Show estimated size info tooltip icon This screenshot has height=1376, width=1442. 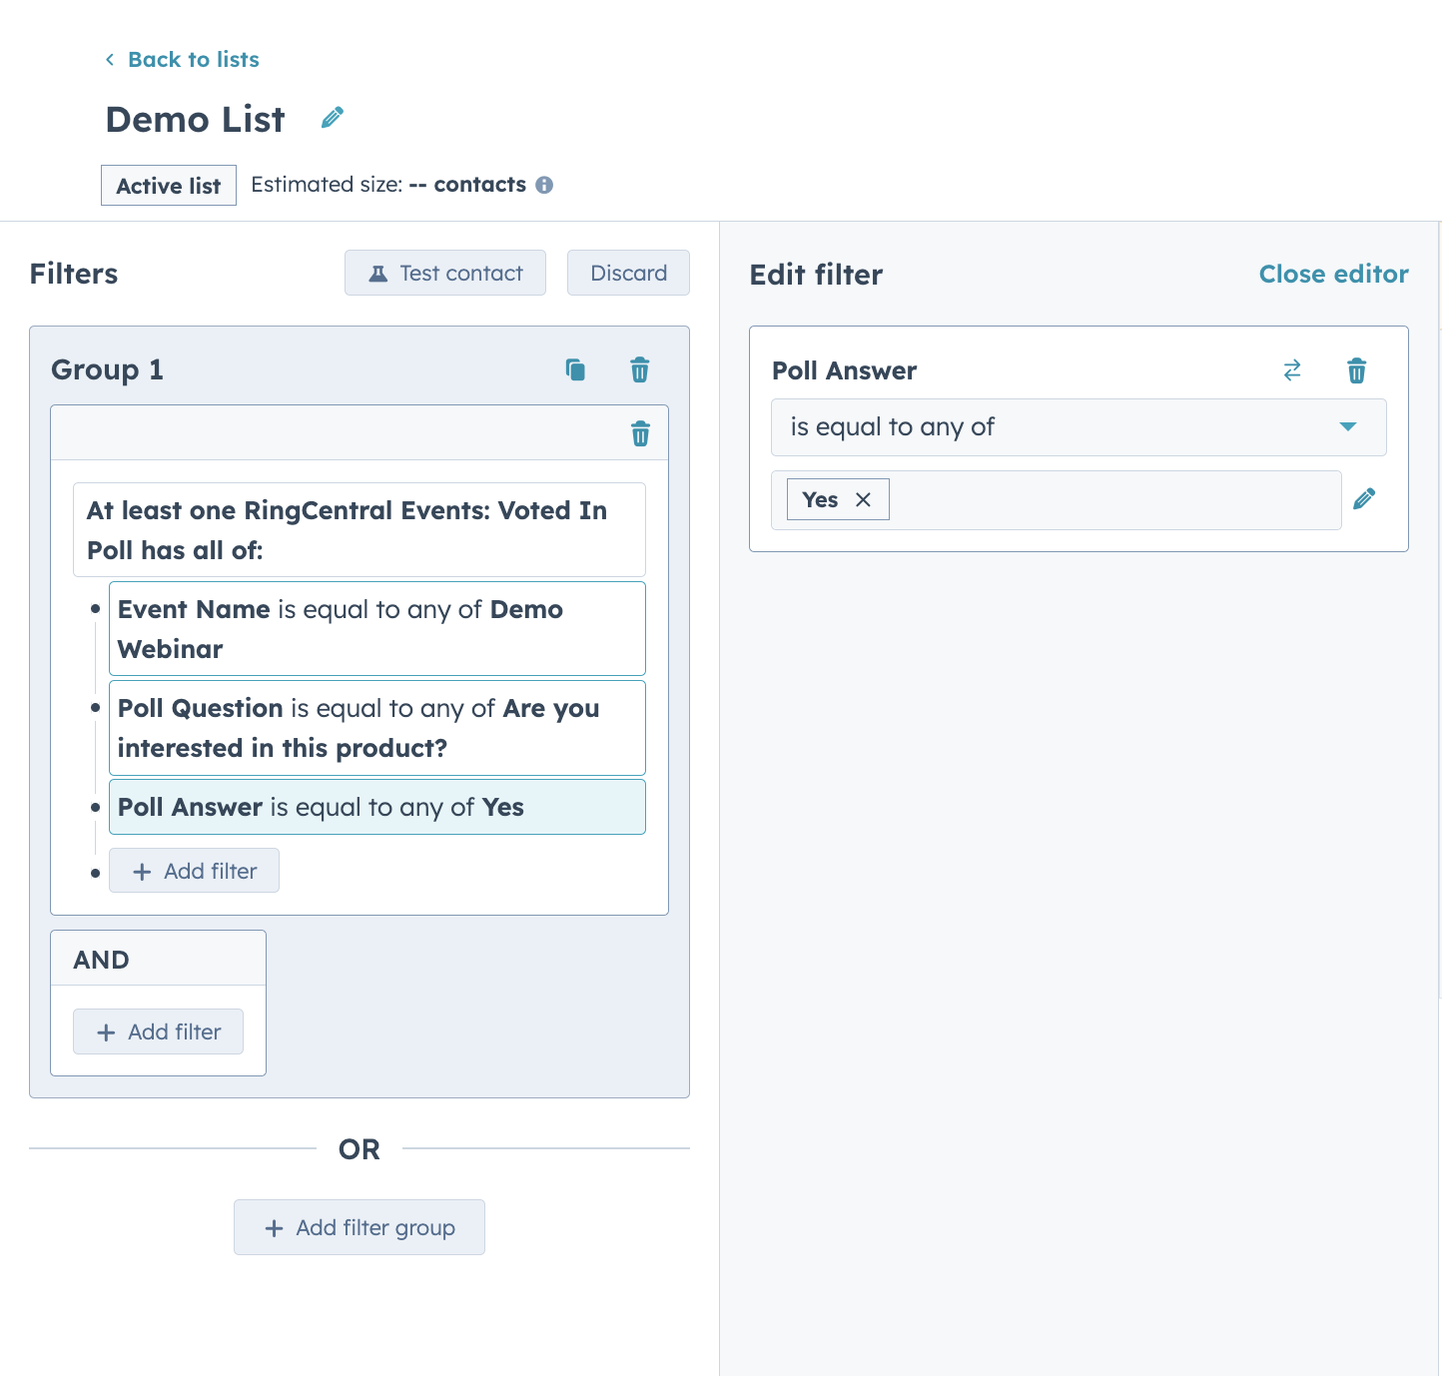coord(544,185)
